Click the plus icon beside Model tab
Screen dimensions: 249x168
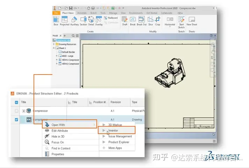point(65,36)
